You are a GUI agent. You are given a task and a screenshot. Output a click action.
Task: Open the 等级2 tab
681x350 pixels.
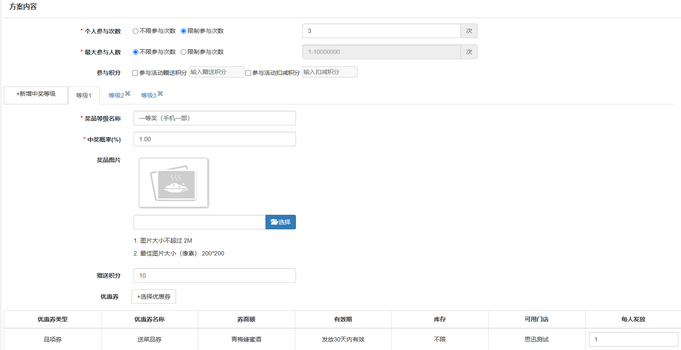coord(116,95)
